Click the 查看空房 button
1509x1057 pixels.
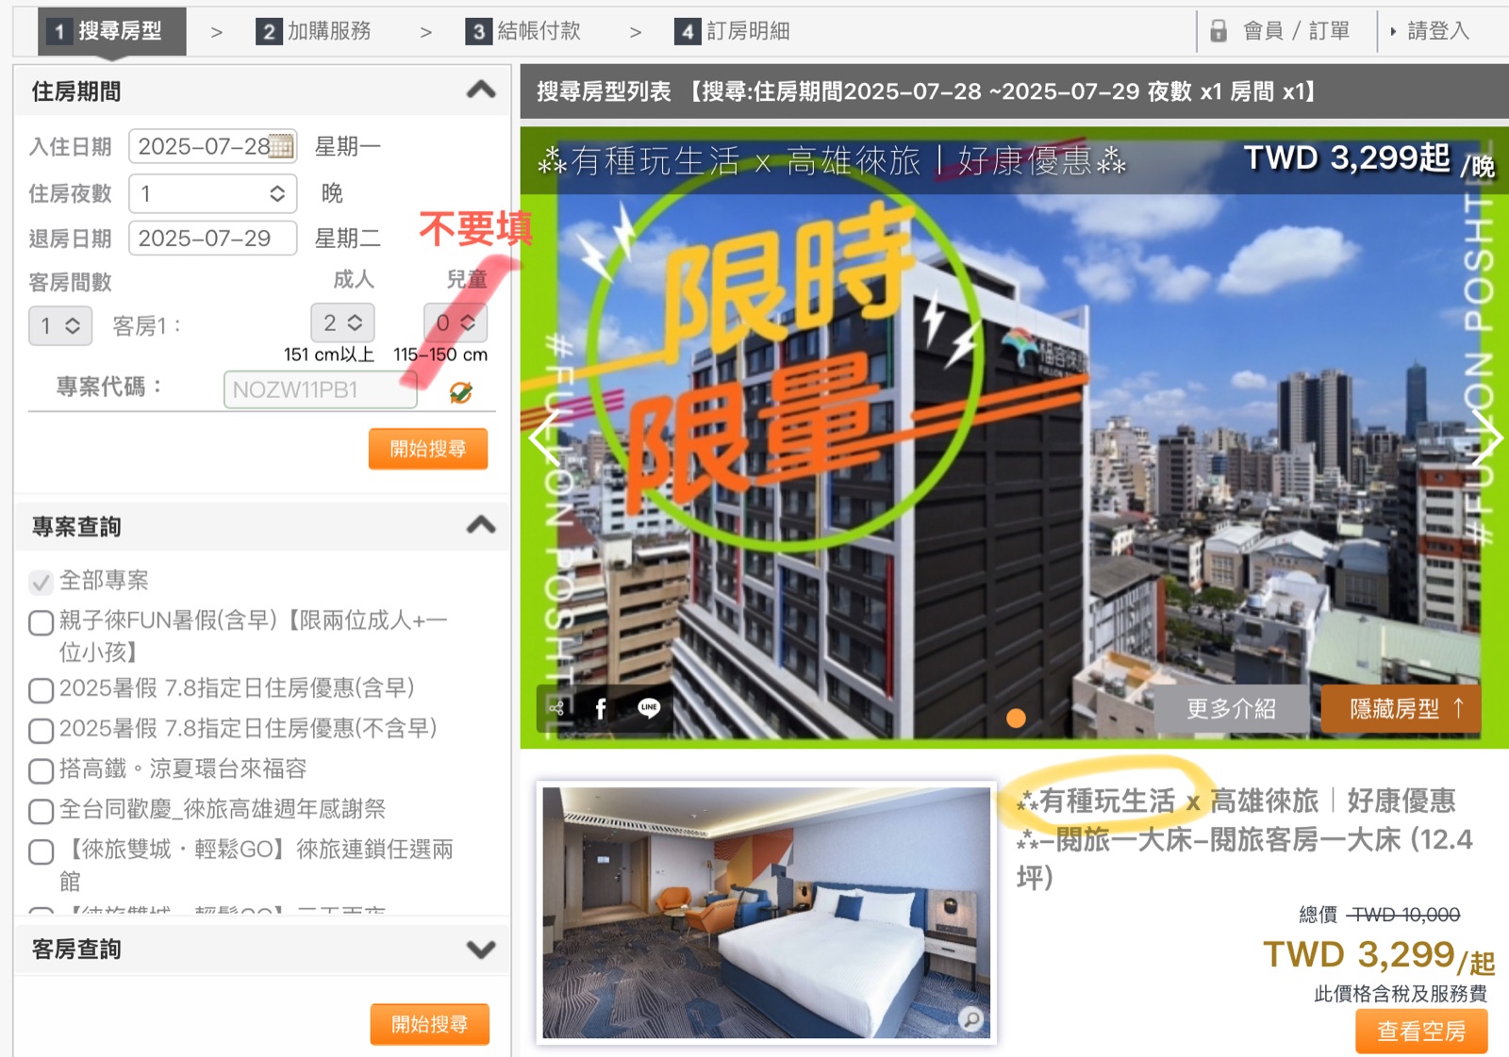(x=1421, y=1032)
